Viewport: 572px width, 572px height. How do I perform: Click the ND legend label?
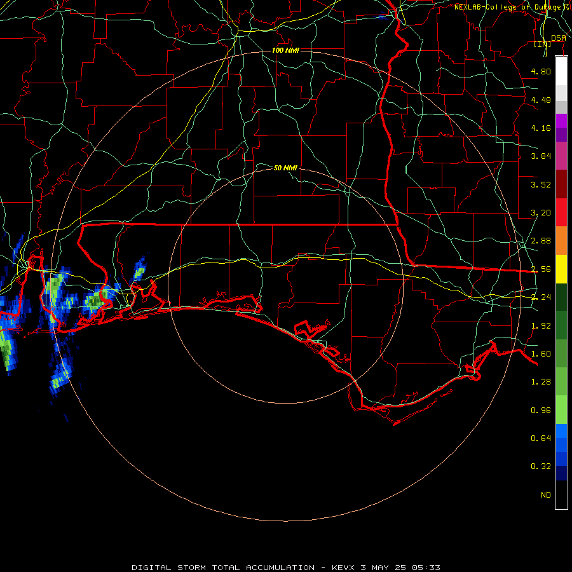coord(546,495)
